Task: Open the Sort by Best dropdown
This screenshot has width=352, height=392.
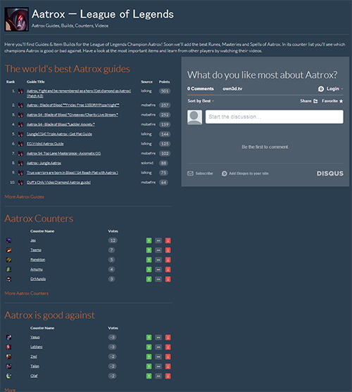Action: tap(201, 101)
